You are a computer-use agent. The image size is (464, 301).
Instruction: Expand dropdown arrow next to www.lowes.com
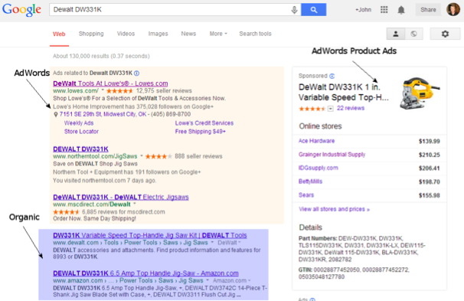103,90
